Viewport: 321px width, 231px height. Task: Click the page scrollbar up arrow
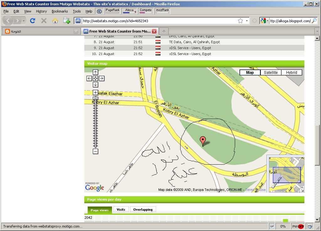[317, 38]
